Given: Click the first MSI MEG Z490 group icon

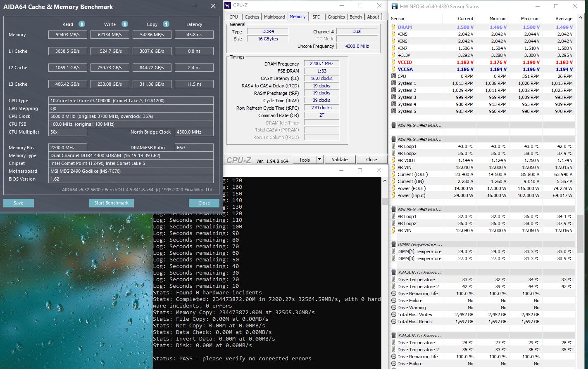Looking at the screenshot, I should [394, 125].
